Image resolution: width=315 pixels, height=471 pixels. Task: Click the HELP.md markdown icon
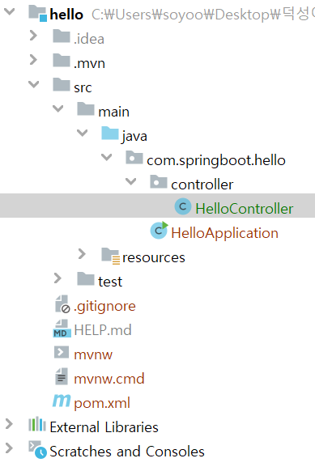click(x=62, y=329)
